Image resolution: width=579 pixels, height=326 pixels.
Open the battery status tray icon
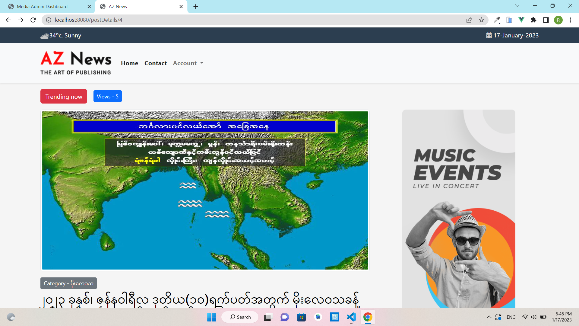pos(543,317)
